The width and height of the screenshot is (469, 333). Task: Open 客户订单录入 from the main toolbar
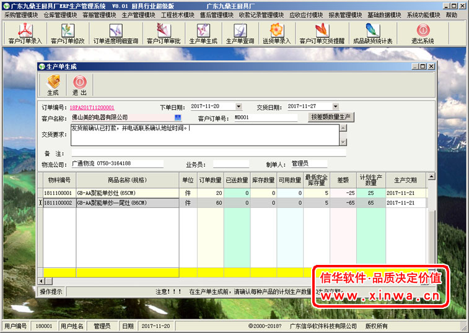coord(25,33)
